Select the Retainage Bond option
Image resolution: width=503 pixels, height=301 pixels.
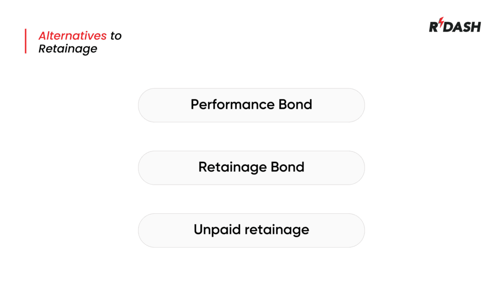tap(251, 167)
